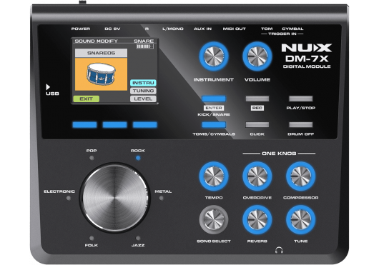Click the CYMBAL trigger label
The width and height of the screenshot is (379, 265).
292,29
